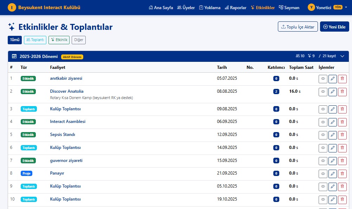The height and width of the screenshot is (209, 352).
Task: Select the edit pencil for the 19.10.2025 Kulüp Toplantısı
Action: click(333, 200)
